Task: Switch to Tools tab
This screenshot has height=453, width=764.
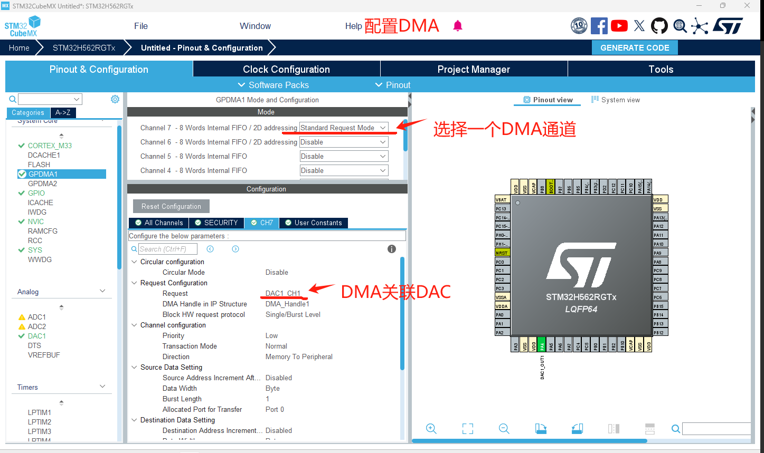Action: [x=661, y=69]
